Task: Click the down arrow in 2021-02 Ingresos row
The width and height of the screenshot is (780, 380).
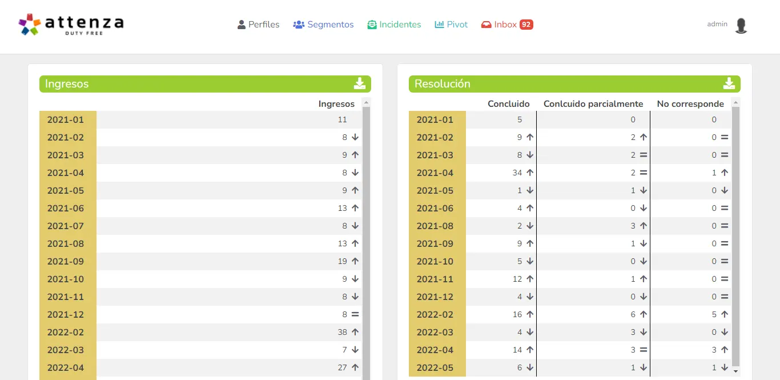Action: coord(355,137)
